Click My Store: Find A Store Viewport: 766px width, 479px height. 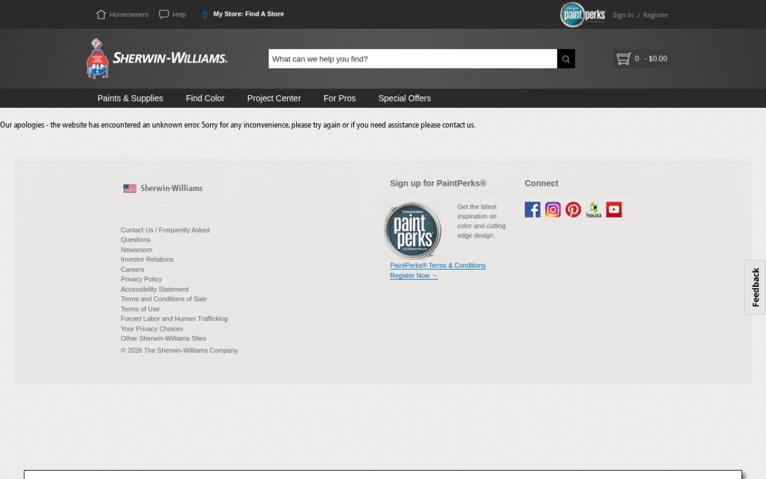tap(248, 14)
